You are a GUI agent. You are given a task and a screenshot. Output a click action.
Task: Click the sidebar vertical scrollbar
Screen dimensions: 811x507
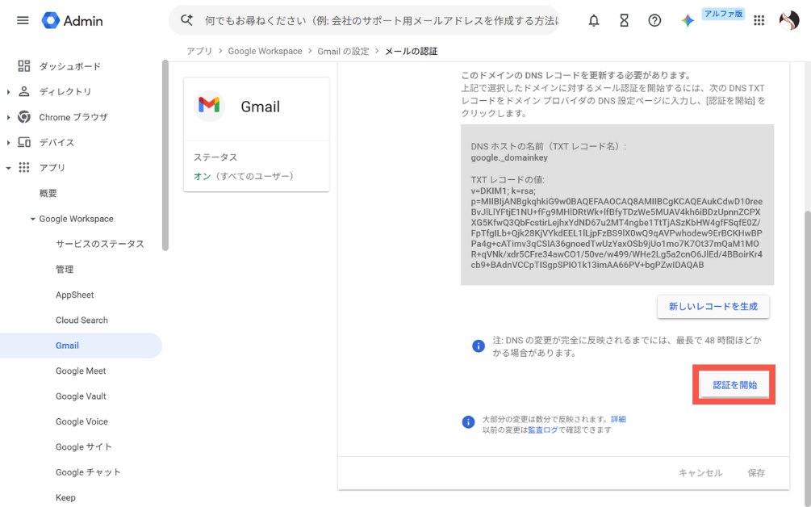(165, 155)
